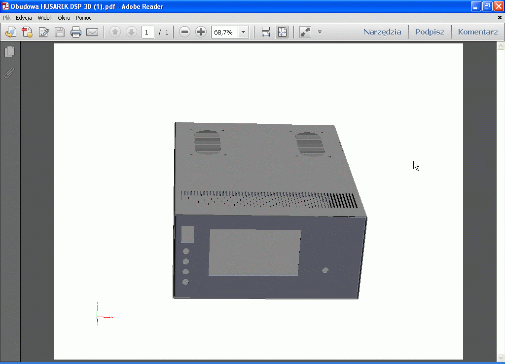Open the Page Thumbnails side panel
The height and width of the screenshot is (364, 505).
(x=10, y=51)
